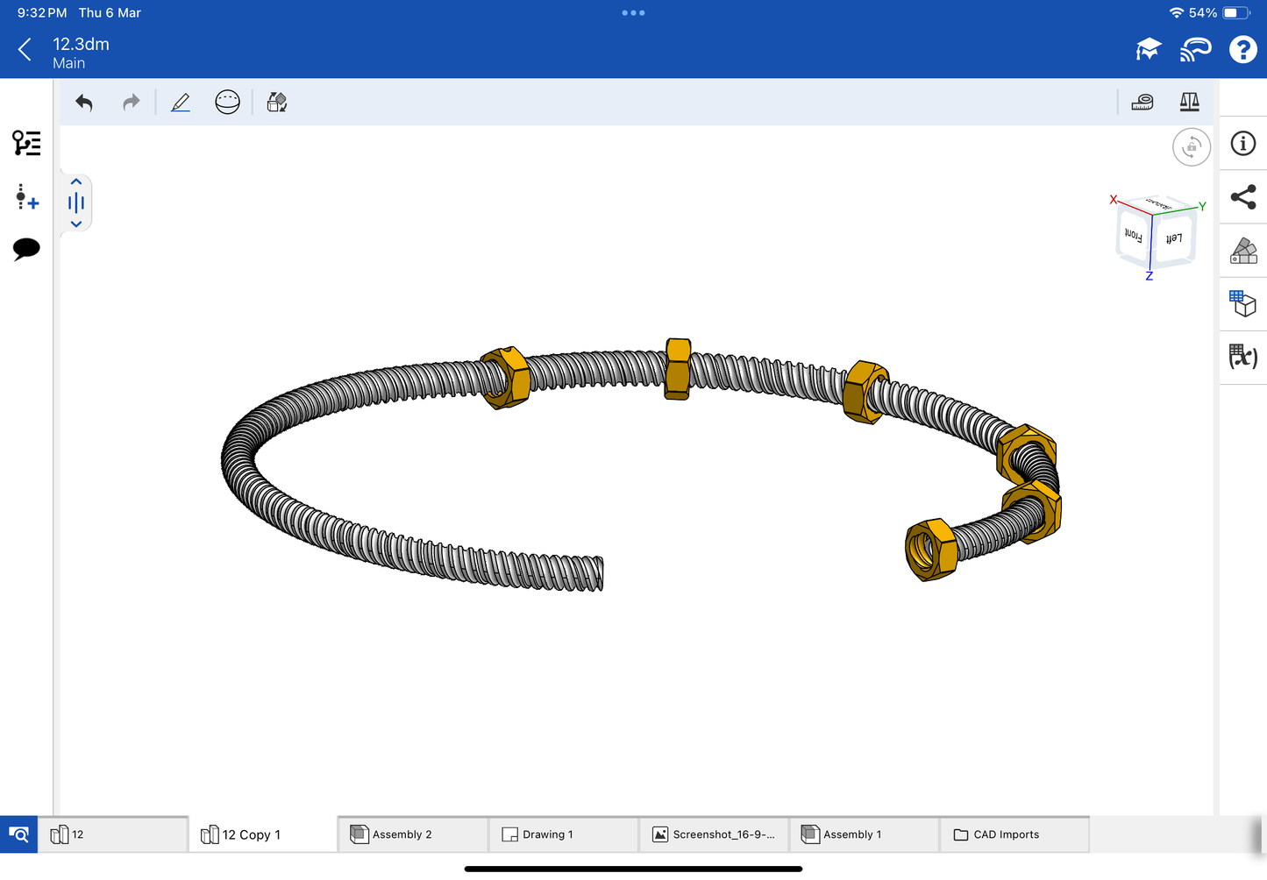Select the Sketch pencil tool

[181, 103]
